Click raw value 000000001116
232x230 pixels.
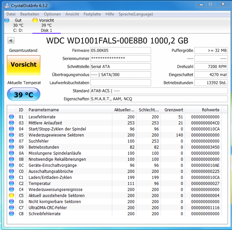click(205, 207)
